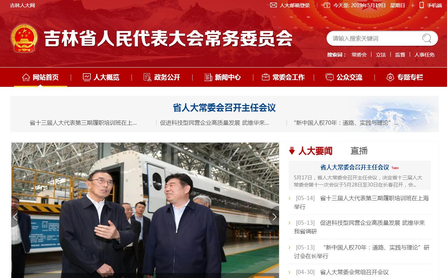The width and height of the screenshot is (447, 278).
Task: Click the train factory carousel photo
Action: (x=145, y=210)
